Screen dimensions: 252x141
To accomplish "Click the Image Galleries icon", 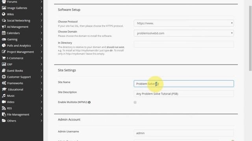I will (x=4, y=8).
